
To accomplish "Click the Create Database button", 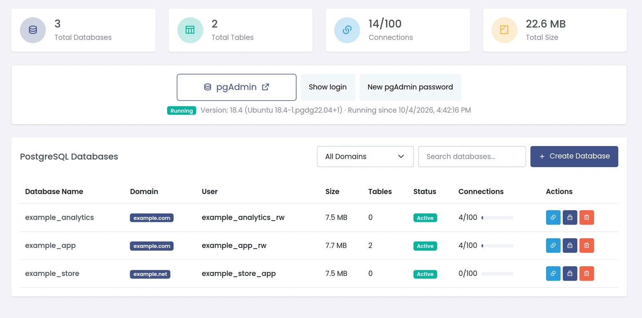I will click(x=574, y=156).
